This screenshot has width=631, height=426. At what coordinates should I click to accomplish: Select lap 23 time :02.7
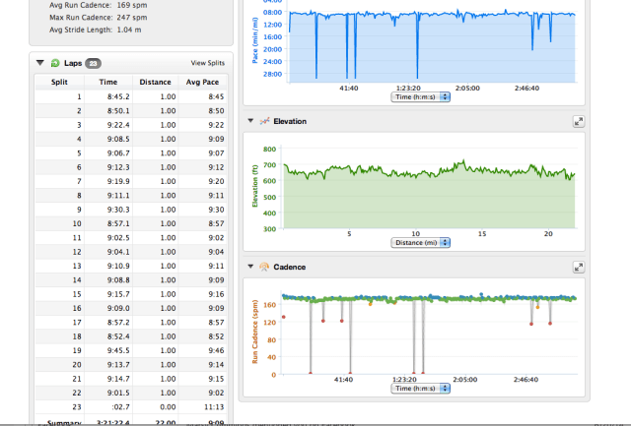point(121,407)
